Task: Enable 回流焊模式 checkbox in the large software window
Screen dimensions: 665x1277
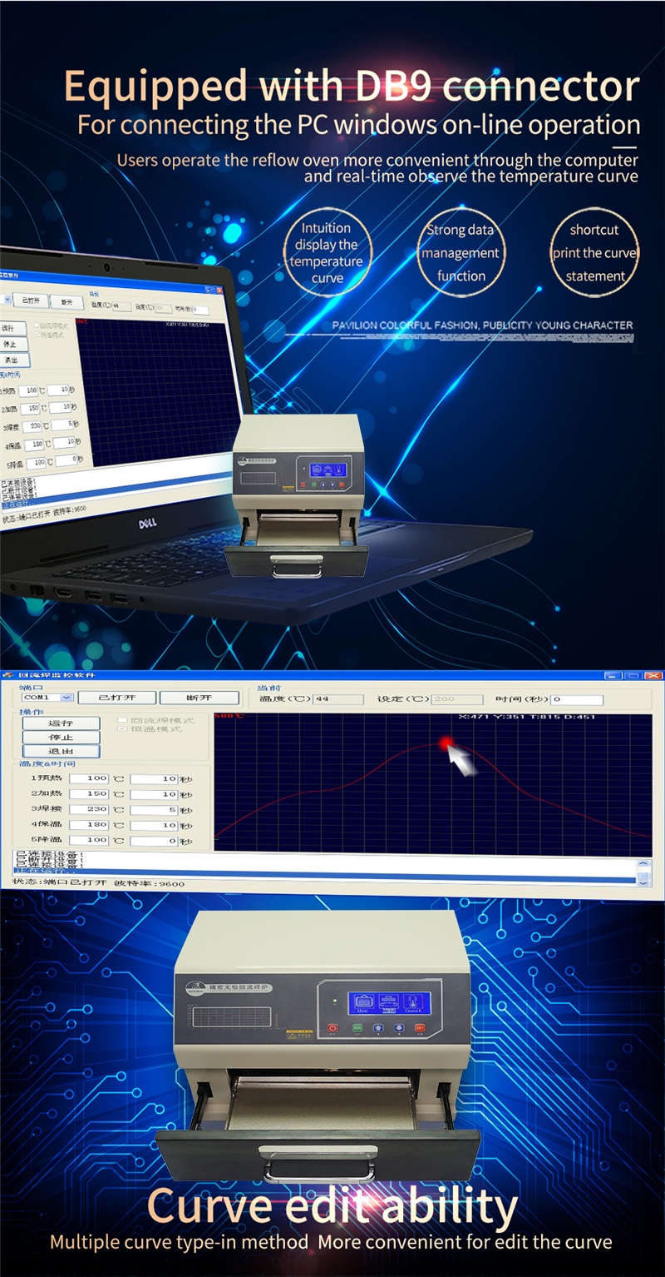Action: click(123, 720)
